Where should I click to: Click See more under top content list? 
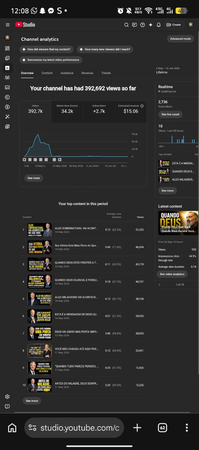(32, 401)
